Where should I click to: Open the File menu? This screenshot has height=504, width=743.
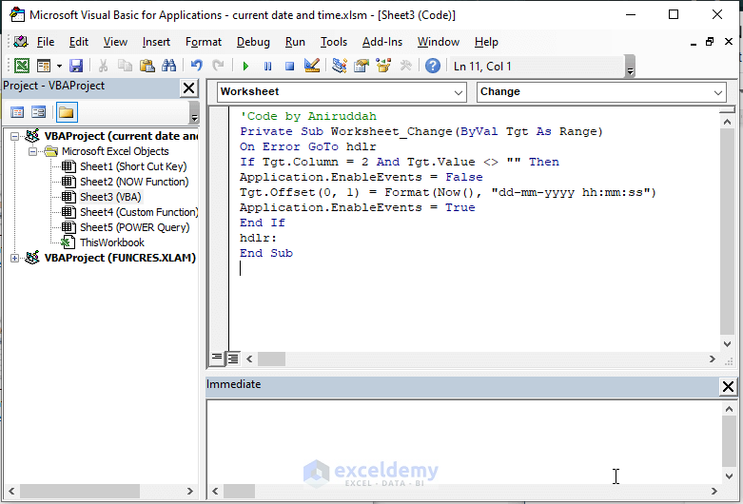click(x=46, y=42)
